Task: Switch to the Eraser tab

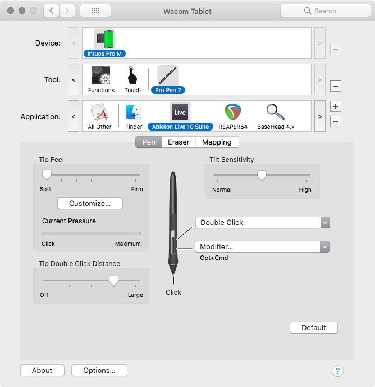Action: click(x=179, y=142)
